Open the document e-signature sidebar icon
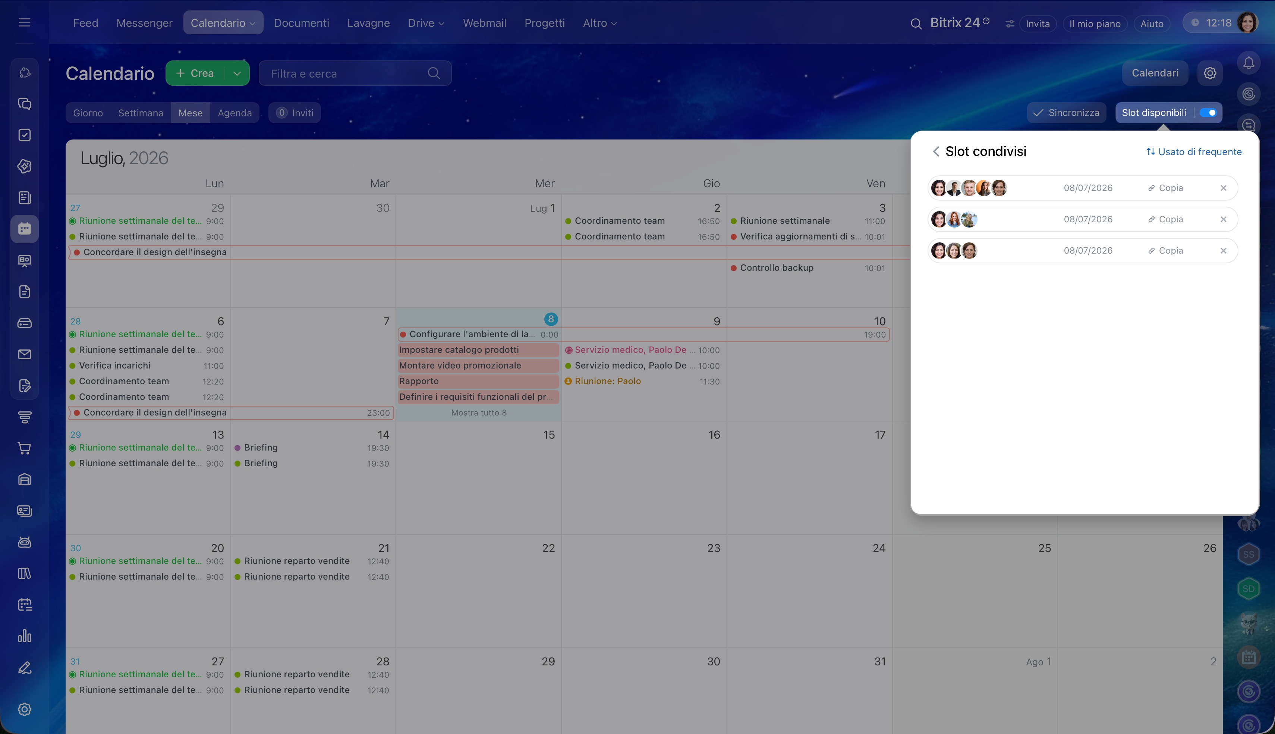Image resolution: width=1275 pixels, height=734 pixels. click(25, 386)
